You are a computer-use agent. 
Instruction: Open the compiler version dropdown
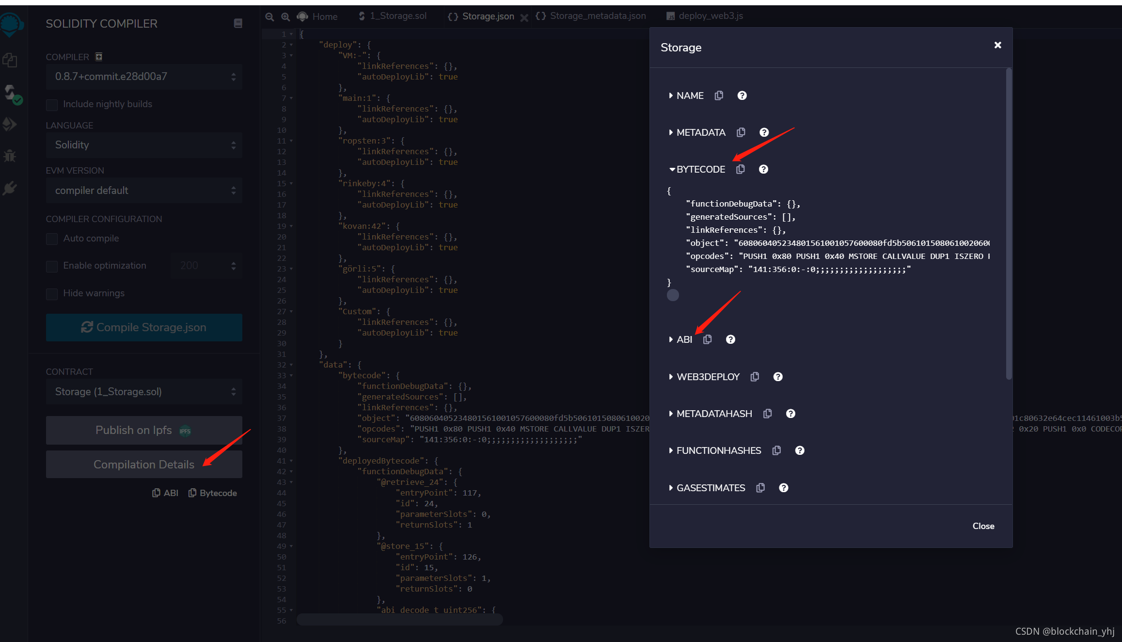[144, 77]
